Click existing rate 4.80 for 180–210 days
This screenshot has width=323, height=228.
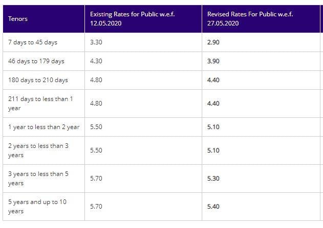(96, 80)
